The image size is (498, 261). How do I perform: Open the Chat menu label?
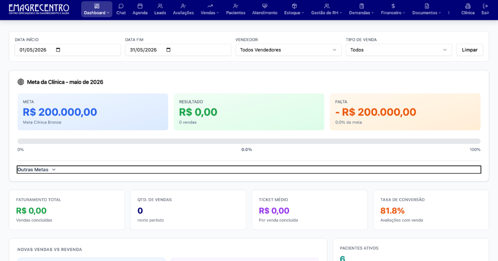[x=121, y=13]
